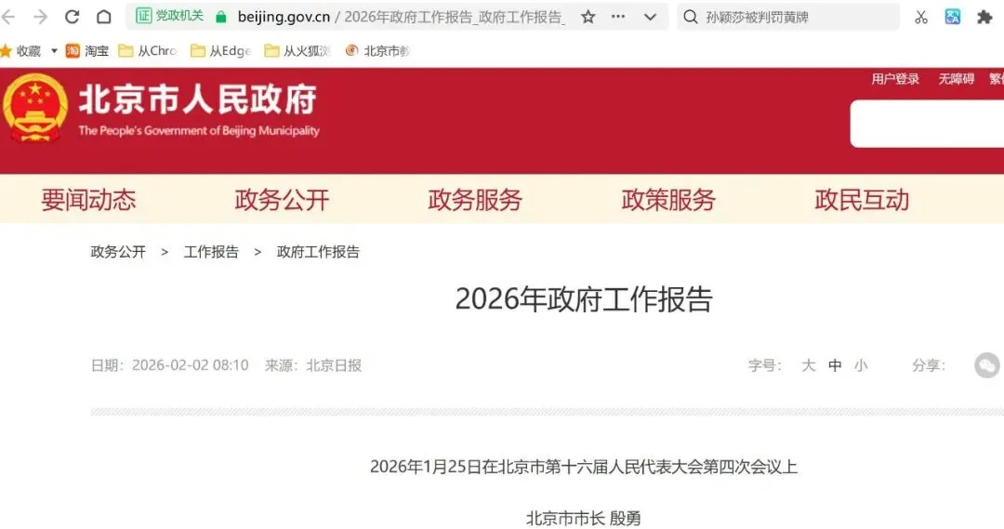1004x529 pixels.
Task: Open the 政务公开 navigation tab
Action: click(282, 200)
